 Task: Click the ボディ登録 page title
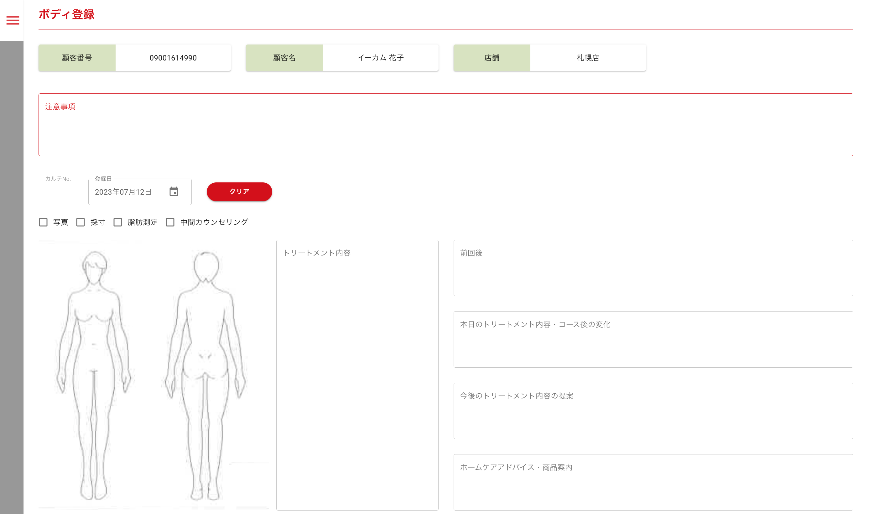(66, 14)
